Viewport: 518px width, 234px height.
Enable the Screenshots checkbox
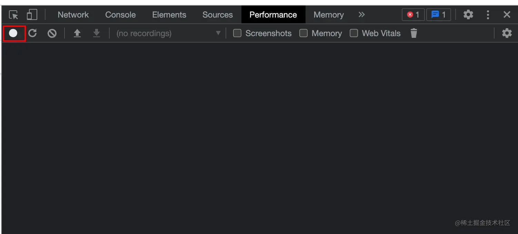237,33
